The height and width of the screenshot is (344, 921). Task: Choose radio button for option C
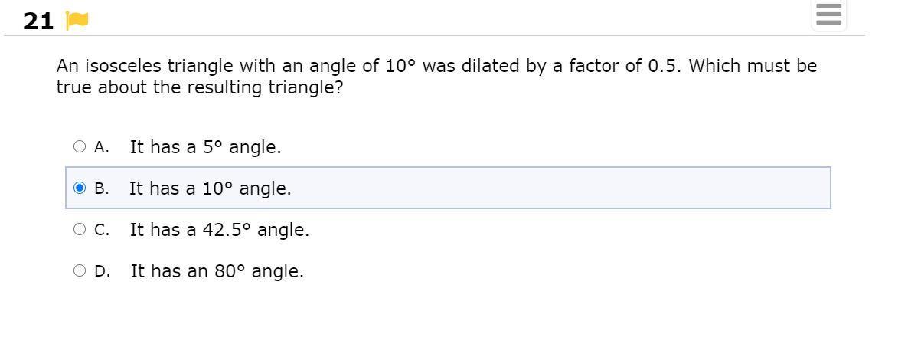pos(80,229)
